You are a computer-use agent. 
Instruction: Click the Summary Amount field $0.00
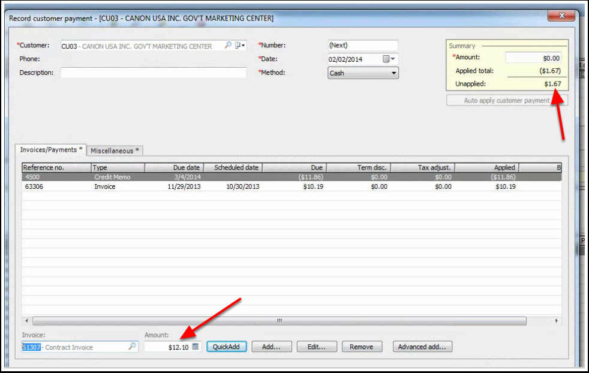pos(534,58)
